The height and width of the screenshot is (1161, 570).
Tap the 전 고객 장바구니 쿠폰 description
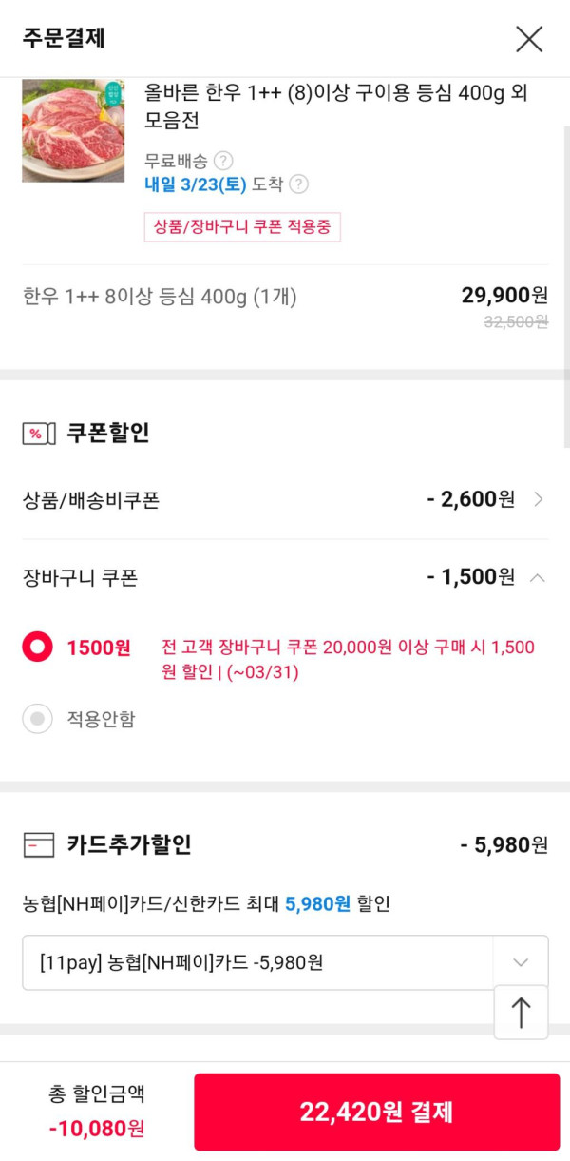[x=348, y=660]
